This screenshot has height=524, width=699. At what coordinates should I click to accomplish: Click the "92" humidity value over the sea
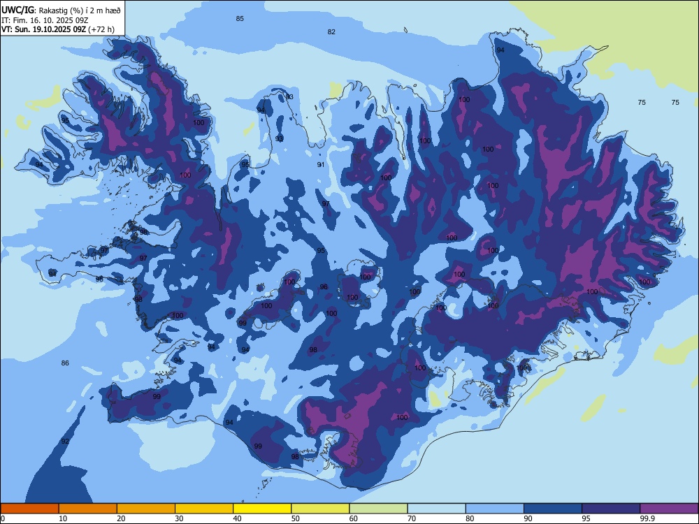[65, 441]
